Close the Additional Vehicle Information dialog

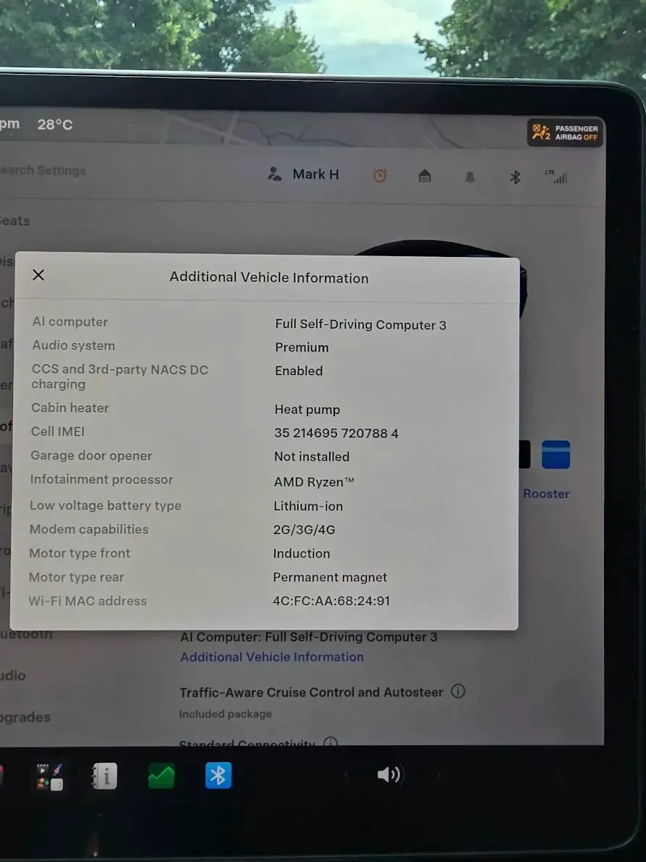(38, 275)
